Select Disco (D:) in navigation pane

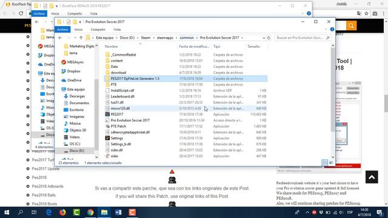click(77, 151)
